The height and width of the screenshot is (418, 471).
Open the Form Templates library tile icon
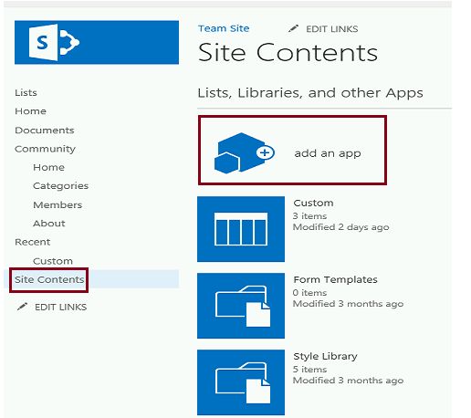pyautogui.click(x=241, y=306)
